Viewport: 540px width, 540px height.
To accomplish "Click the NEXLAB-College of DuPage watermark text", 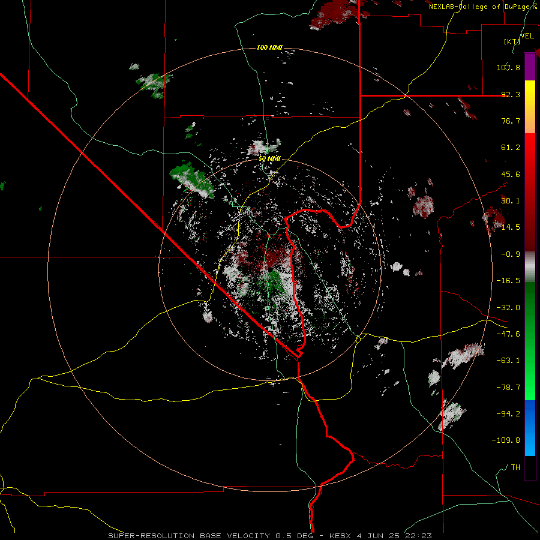I will tap(483, 7).
